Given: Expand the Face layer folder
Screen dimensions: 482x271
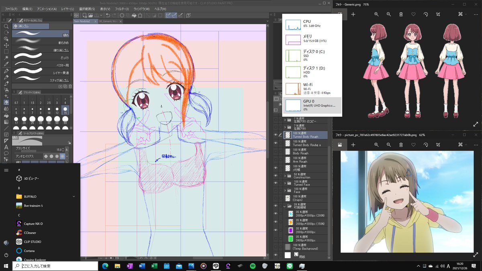Looking at the screenshot, I should pyautogui.click(x=286, y=190).
